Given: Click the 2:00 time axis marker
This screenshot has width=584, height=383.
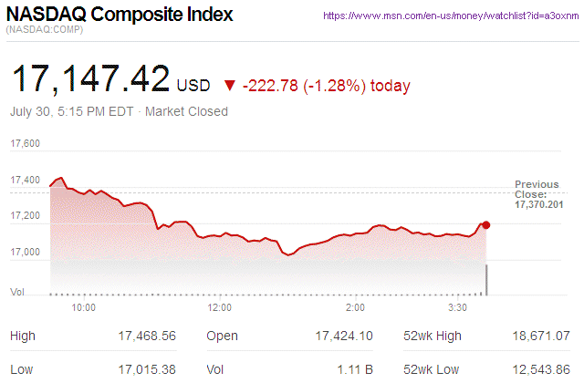Looking at the screenshot, I should pyautogui.click(x=356, y=308).
